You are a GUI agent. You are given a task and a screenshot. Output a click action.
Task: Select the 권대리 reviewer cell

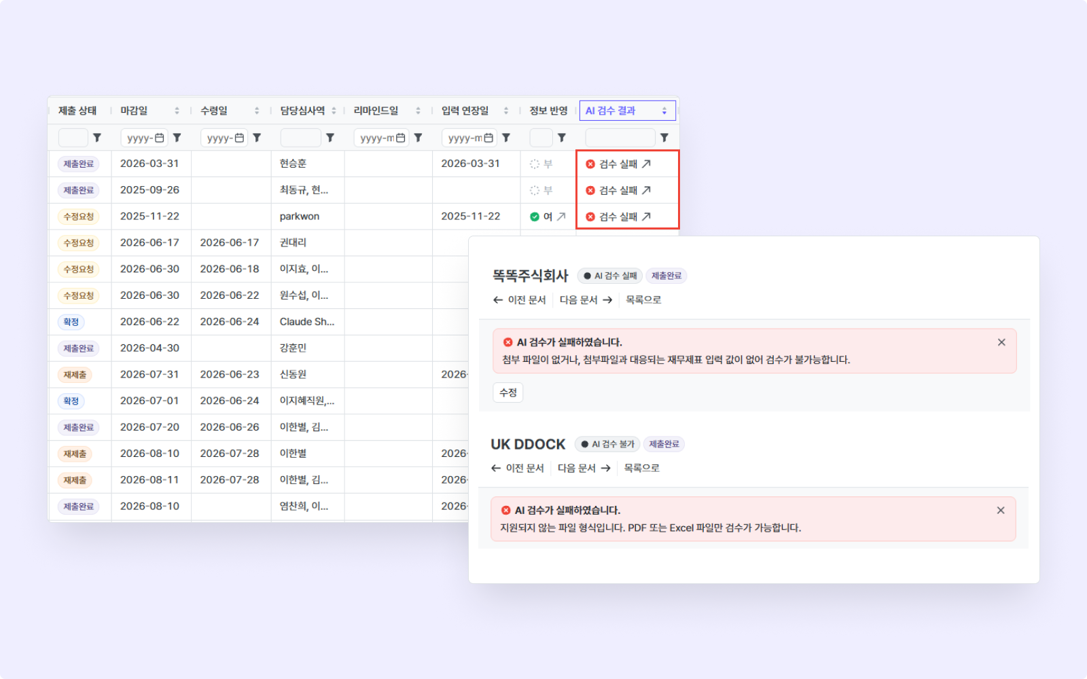pyautogui.click(x=307, y=242)
